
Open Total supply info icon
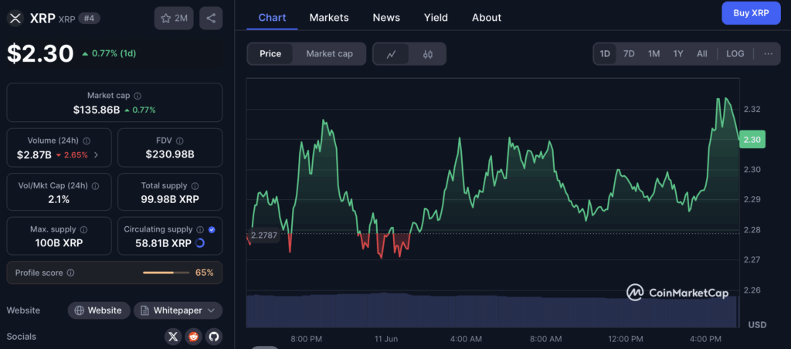pos(195,185)
